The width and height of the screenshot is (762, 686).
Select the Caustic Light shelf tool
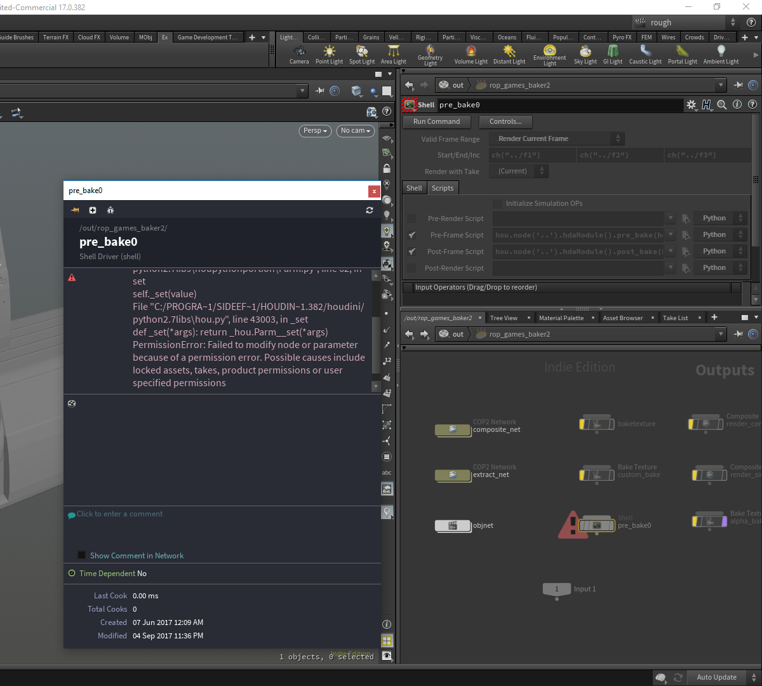[x=645, y=55]
